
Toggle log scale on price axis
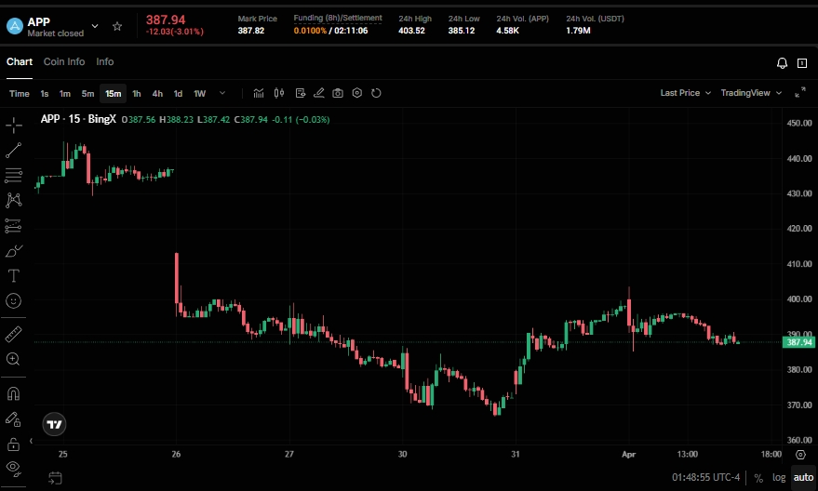[x=778, y=478]
